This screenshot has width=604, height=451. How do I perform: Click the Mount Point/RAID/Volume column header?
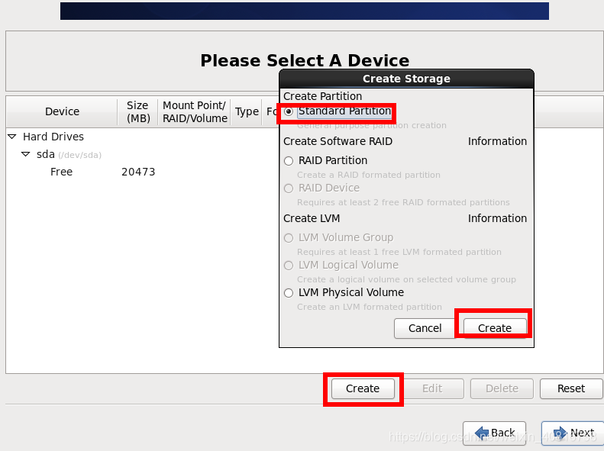195,111
